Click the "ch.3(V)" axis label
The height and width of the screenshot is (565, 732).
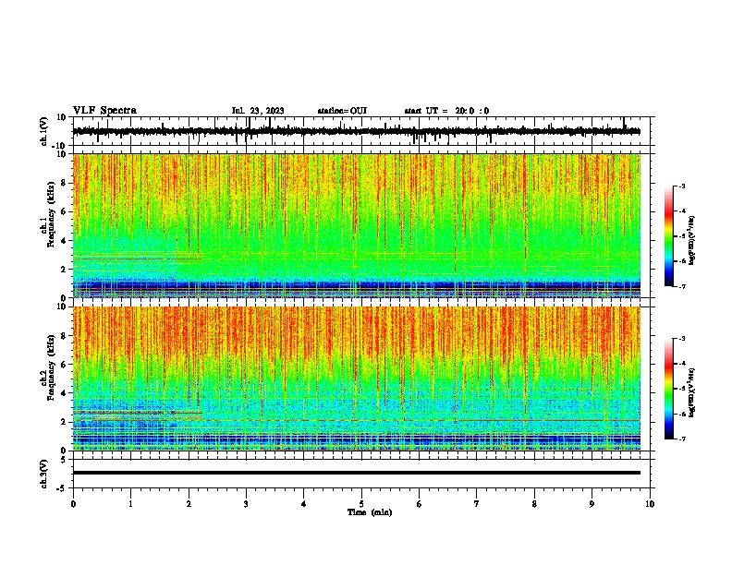click(44, 474)
